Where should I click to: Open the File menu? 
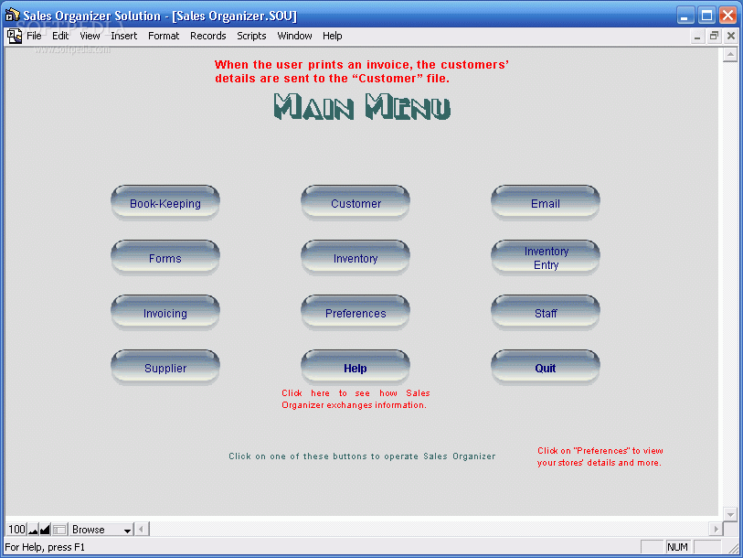pyautogui.click(x=34, y=36)
